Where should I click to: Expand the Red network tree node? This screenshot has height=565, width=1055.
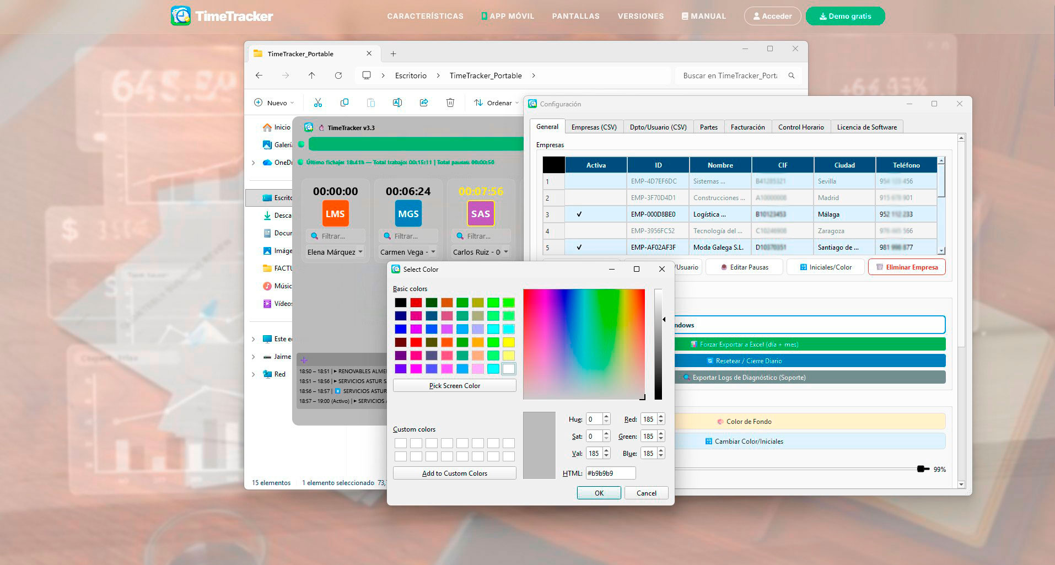253,374
